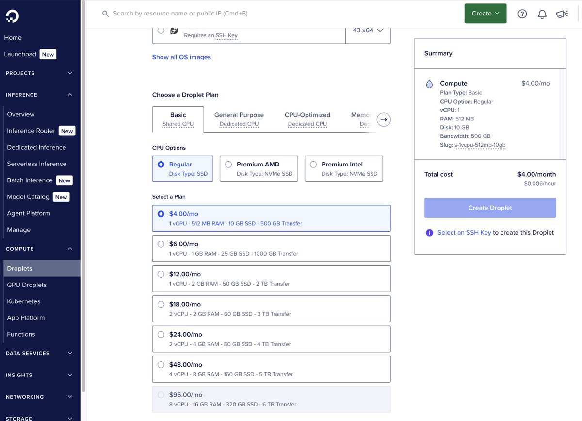582x421 pixels.
Task: Open Launchpad in sidebar
Action: (20, 54)
